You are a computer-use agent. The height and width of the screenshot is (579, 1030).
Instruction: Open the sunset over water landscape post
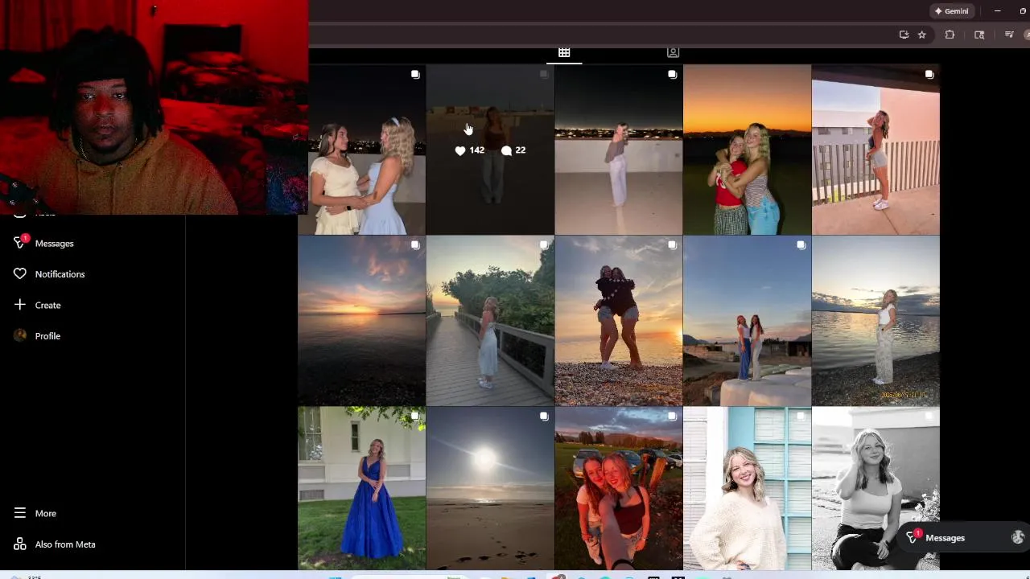361,321
